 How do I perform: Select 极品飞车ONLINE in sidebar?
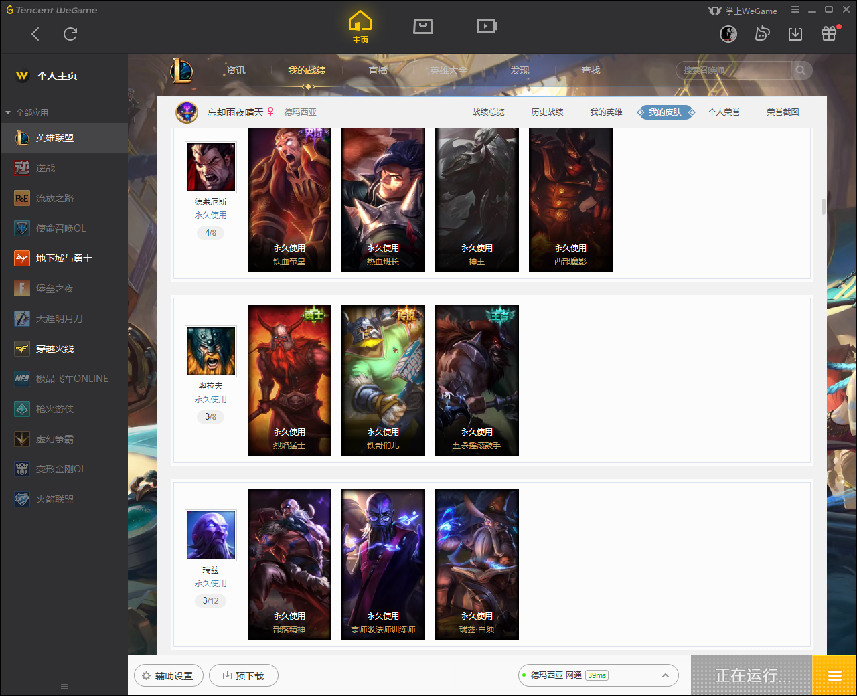point(64,379)
